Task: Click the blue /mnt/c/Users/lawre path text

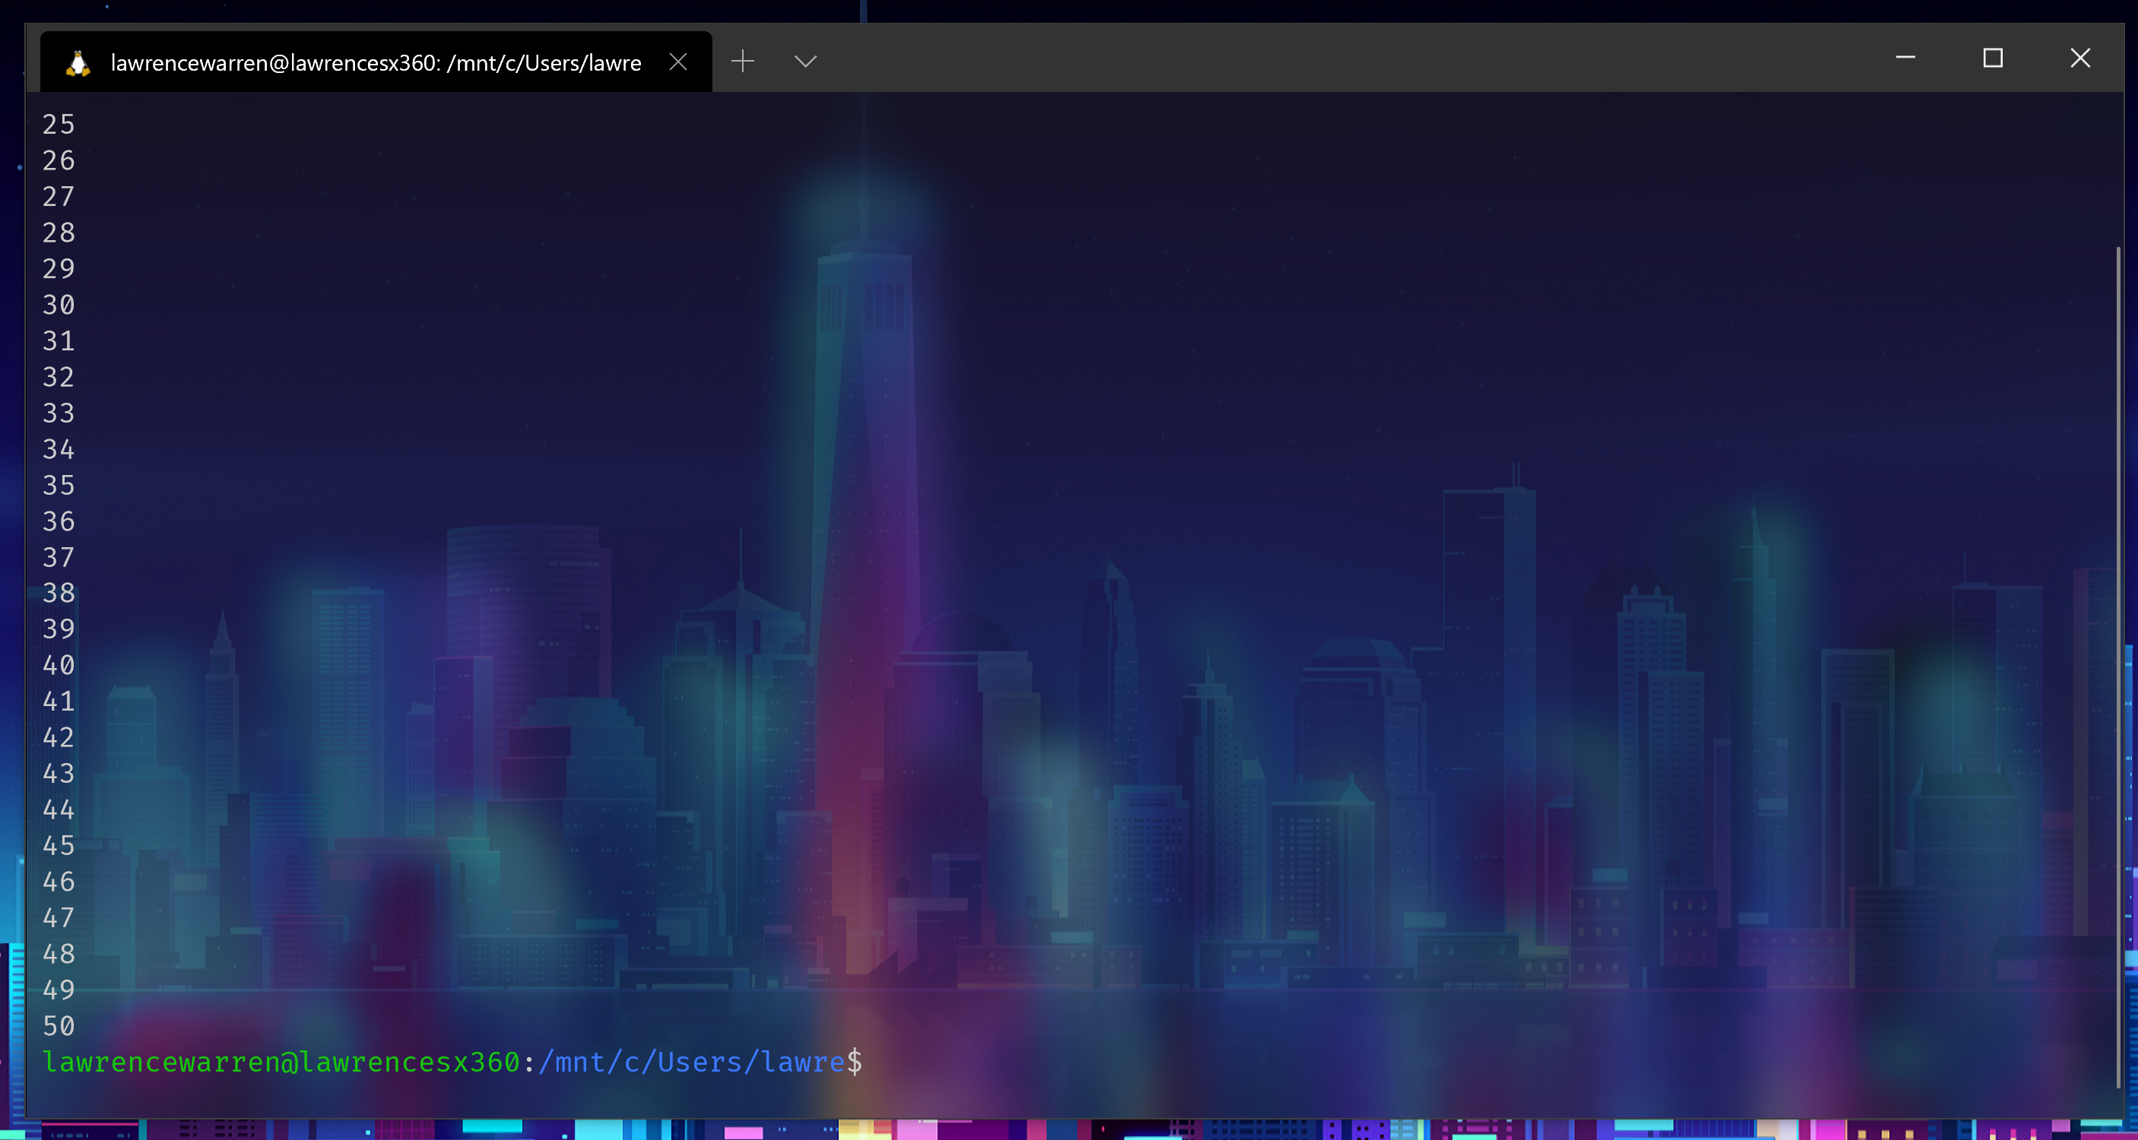Action: (691, 1062)
